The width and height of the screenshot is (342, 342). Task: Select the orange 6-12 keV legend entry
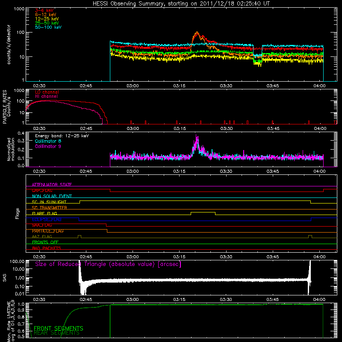coord(46,15)
